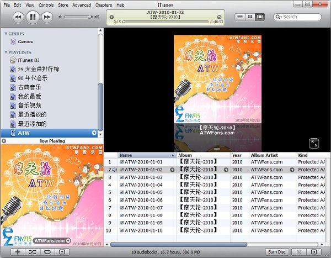Click the Search field

point(297,17)
